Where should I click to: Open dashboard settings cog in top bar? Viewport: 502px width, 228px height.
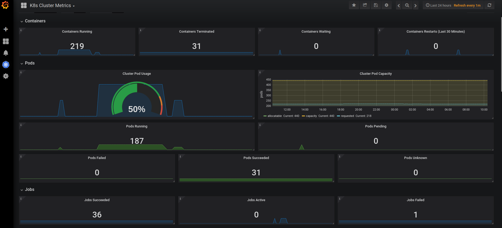387,5
